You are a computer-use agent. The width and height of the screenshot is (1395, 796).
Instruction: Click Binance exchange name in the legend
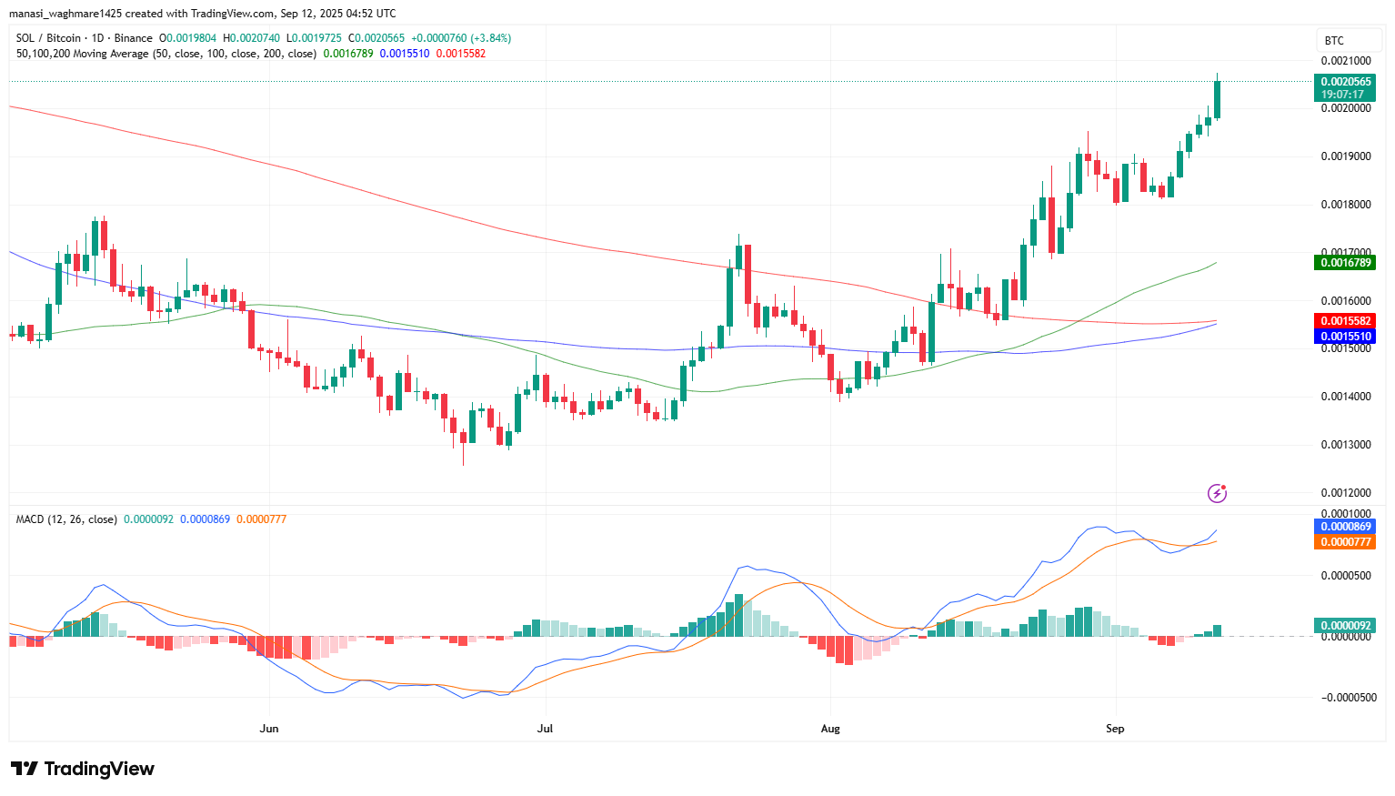[134, 38]
